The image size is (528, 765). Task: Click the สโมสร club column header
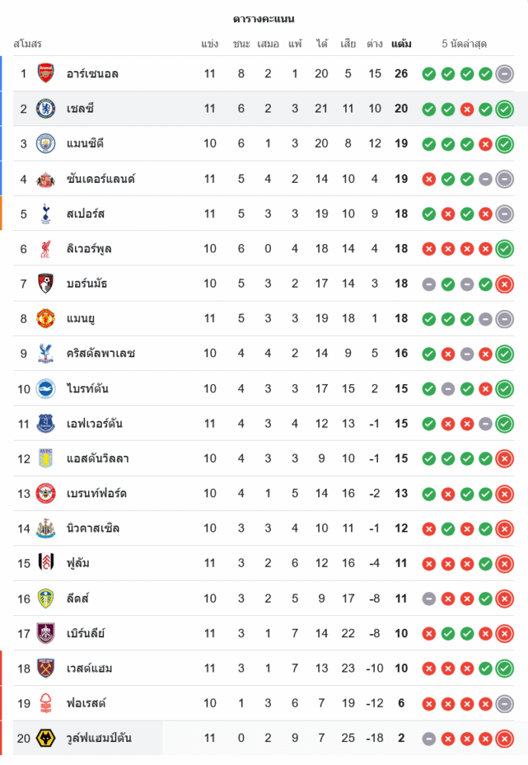(28, 44)
